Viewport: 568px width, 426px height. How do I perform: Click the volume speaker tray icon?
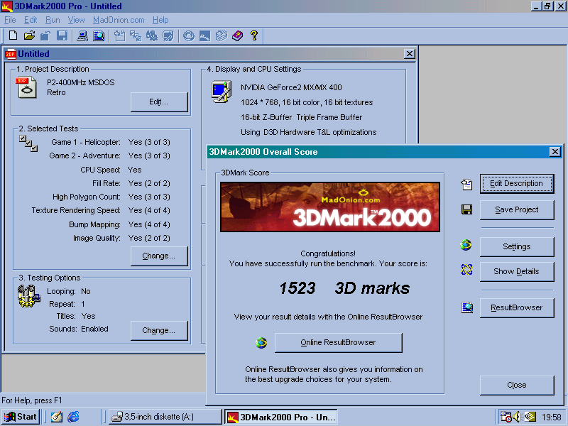click(517, 417)
